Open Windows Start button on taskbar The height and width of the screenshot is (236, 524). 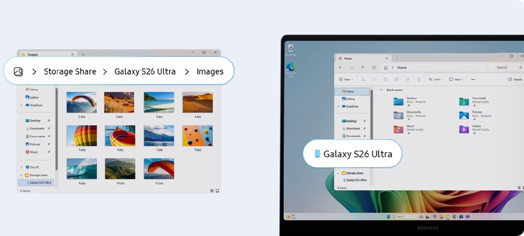coord(388,216)
